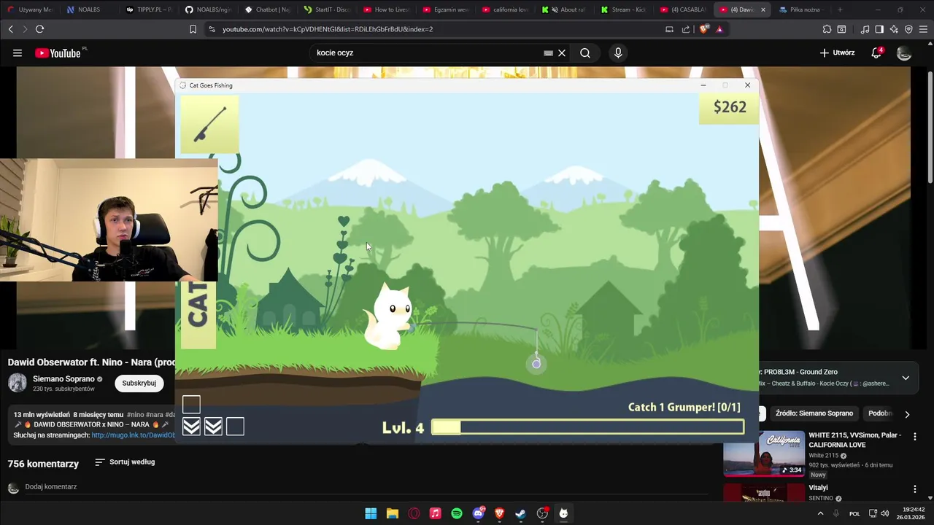Click the second checked quest box in game
The image size is (934, 525).
213,427
